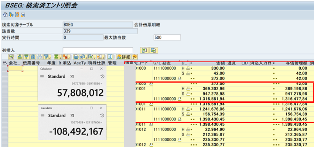Click the left icon button beside 列挿入 field

click(144, 50)
